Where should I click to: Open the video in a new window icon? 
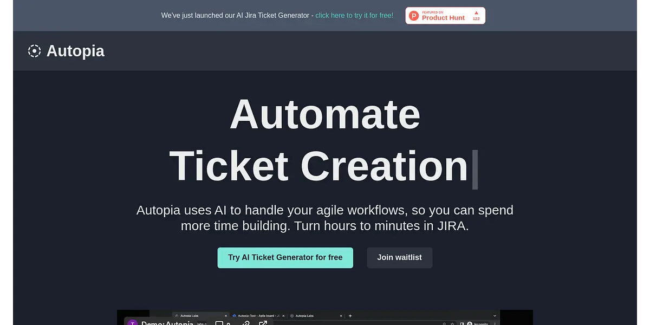pos(263,323)
